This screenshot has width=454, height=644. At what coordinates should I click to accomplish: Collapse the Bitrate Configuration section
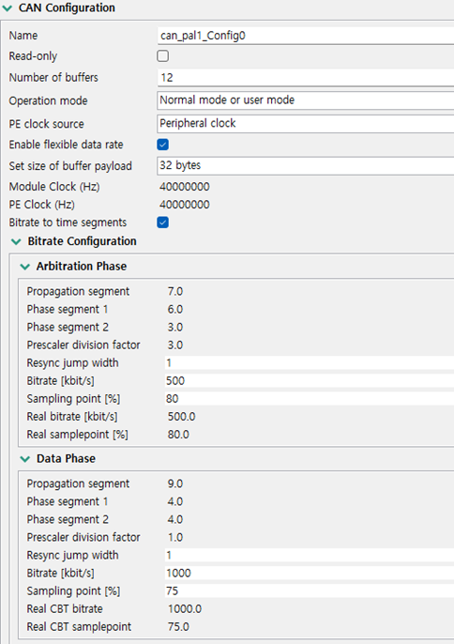tap(16, 241)
